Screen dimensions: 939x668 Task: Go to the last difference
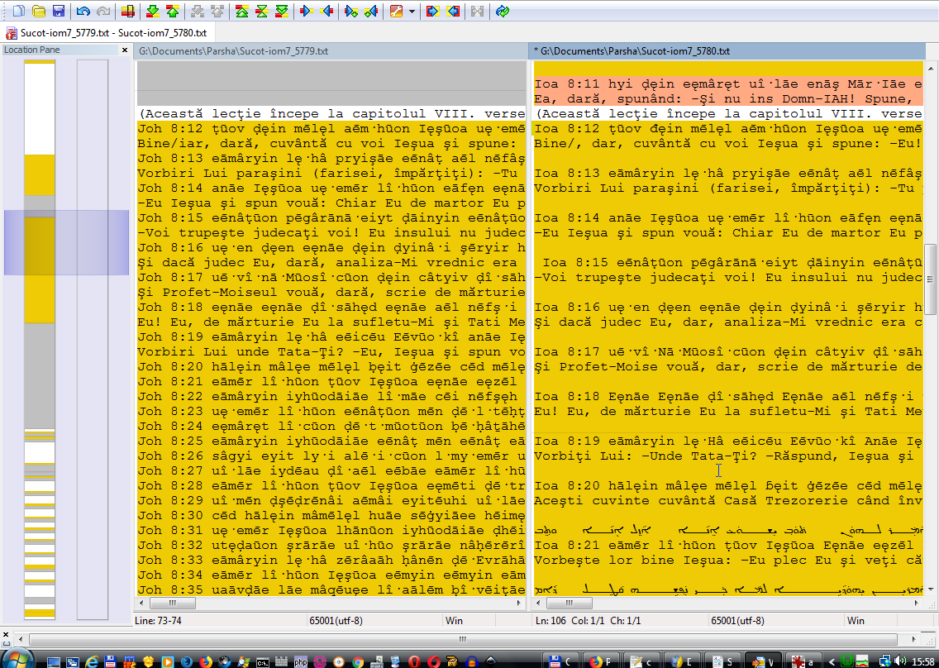[x=283, y=12]
